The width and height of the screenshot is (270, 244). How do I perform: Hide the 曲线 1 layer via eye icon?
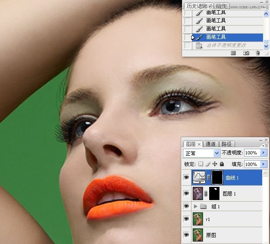[186, 177]
